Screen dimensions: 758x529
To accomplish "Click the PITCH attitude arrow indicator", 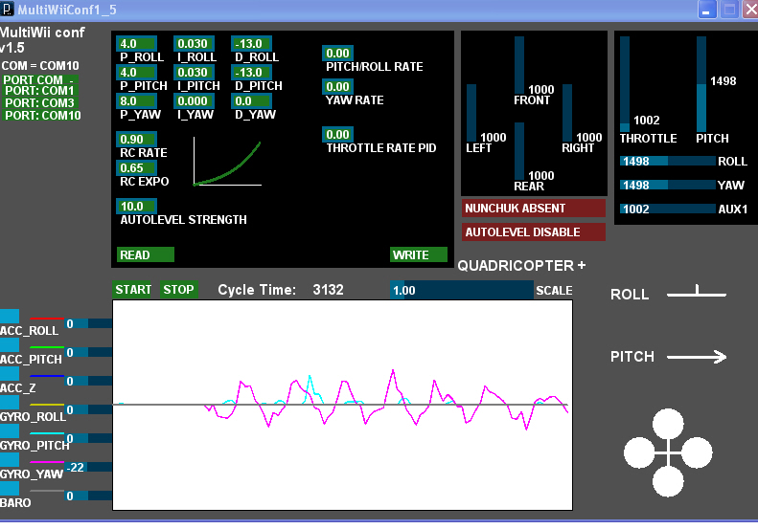I will coord(697,357).
